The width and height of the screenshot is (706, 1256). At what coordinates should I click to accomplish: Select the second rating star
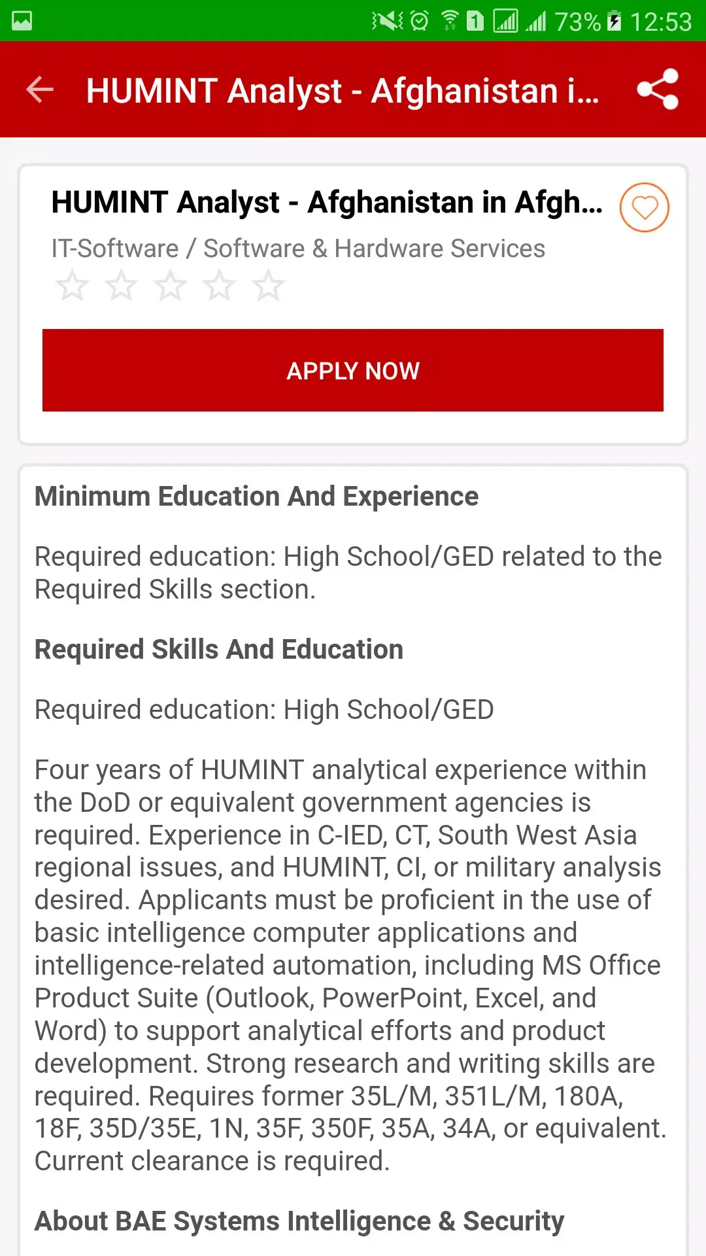[121, 286]
